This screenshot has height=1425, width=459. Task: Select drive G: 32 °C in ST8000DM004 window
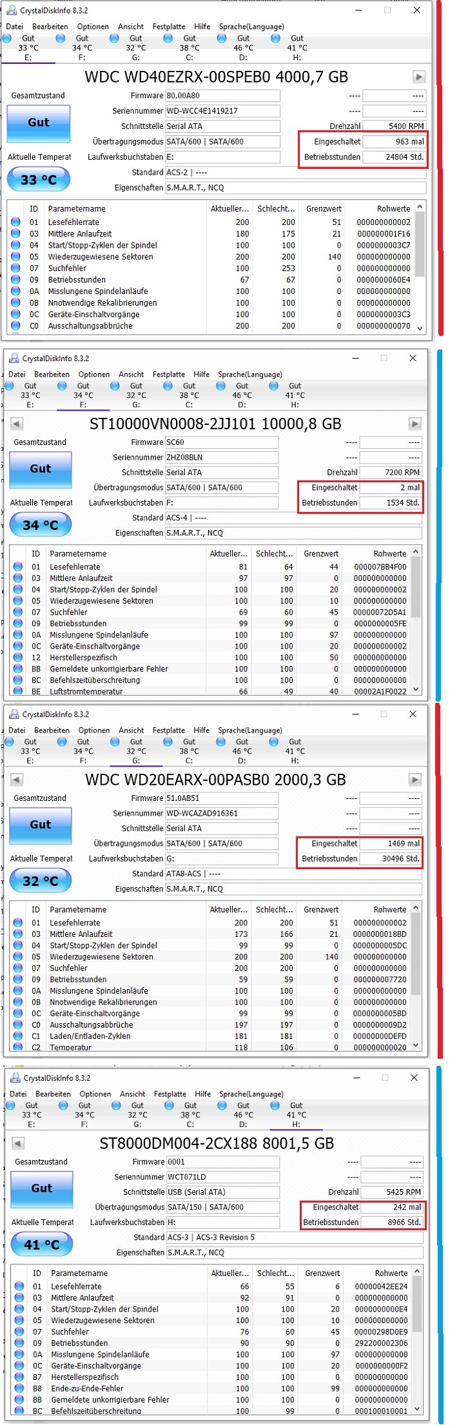[137, 1115]
